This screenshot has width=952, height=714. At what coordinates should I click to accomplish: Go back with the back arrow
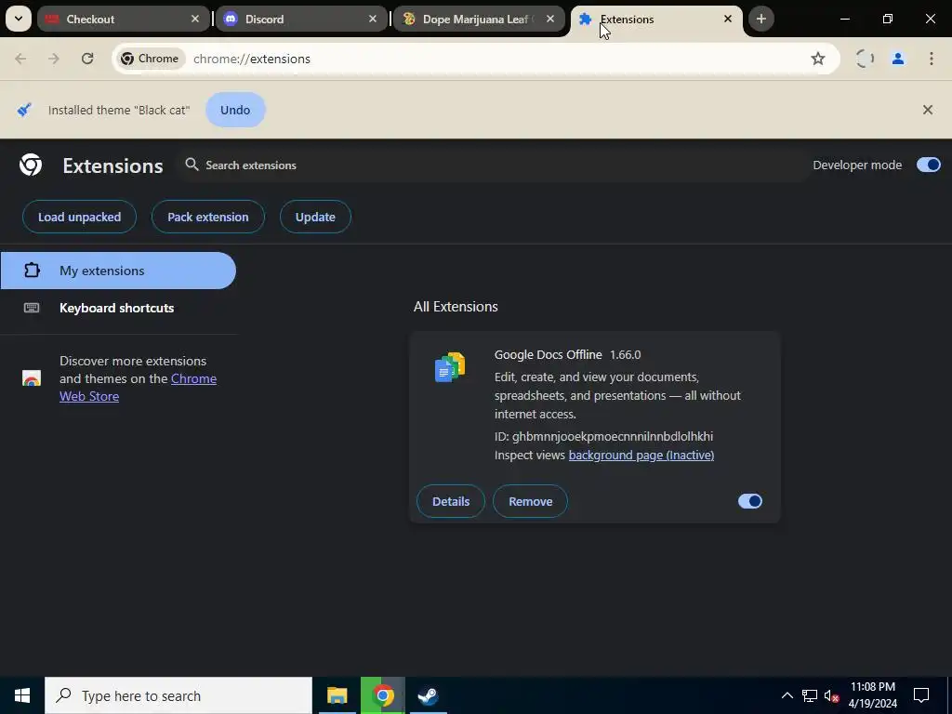point(20,59)
